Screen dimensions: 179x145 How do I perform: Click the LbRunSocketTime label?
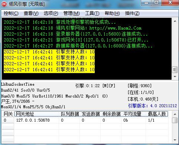click(x=18, y=84)
